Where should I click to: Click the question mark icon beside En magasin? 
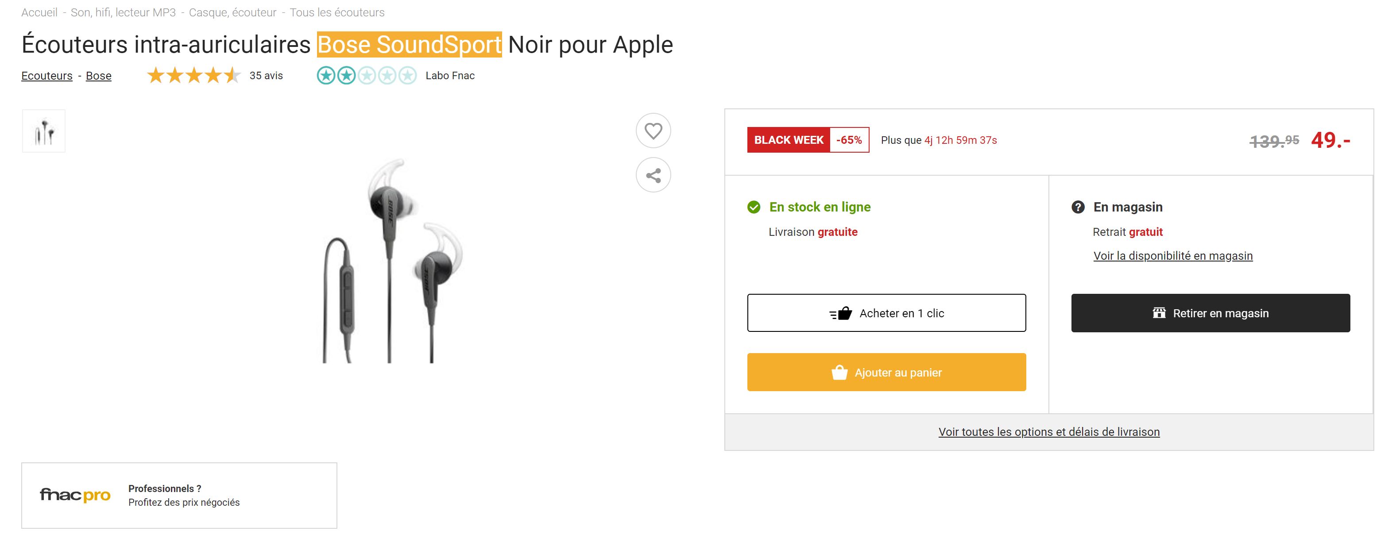[1078, 207]
